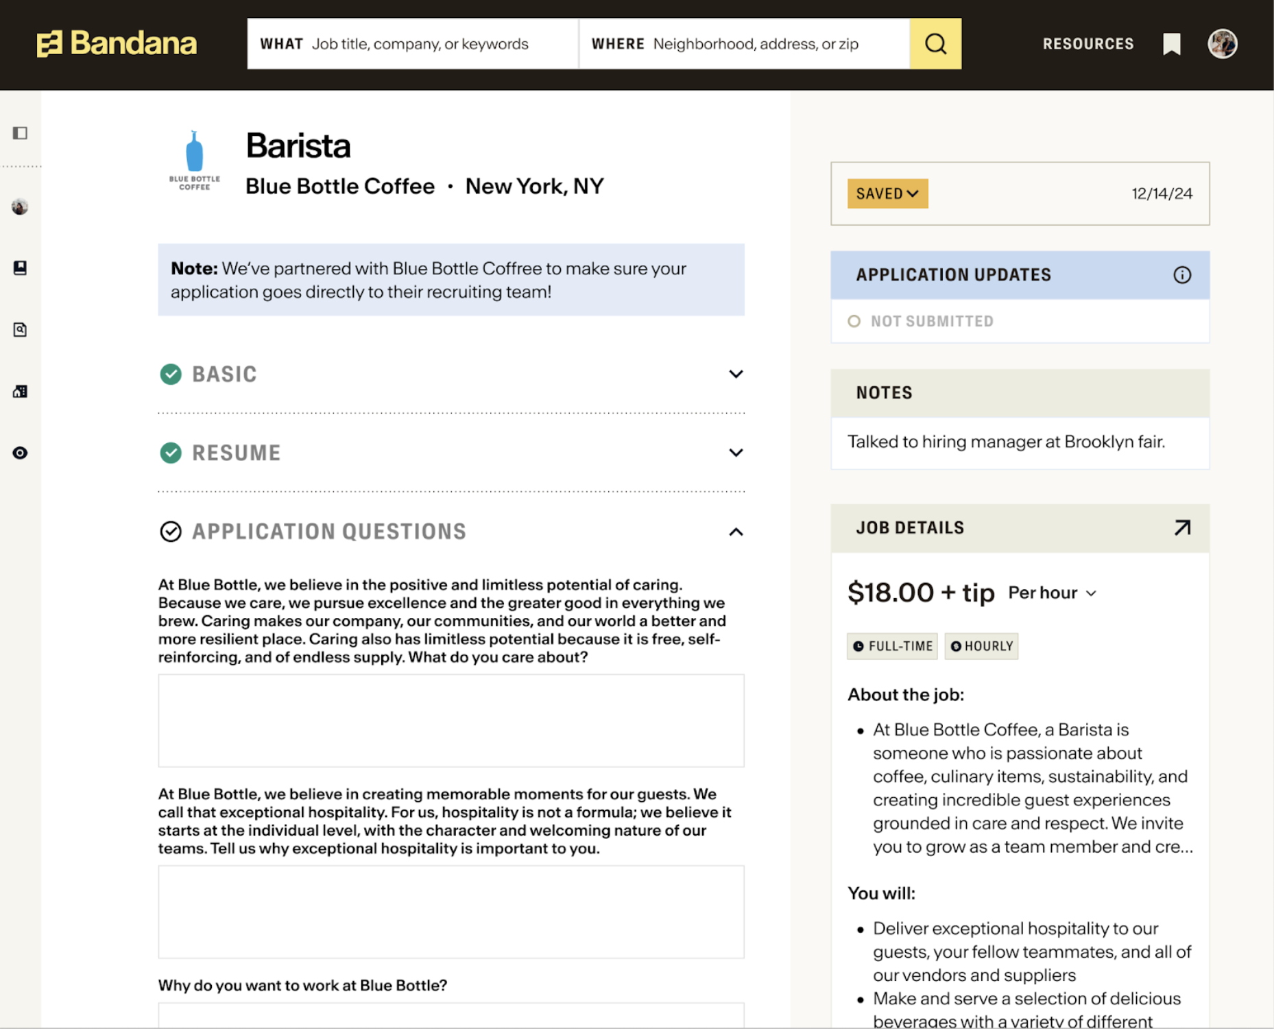
Task: Expand the Resume section chevron
Action: (735, 453)
